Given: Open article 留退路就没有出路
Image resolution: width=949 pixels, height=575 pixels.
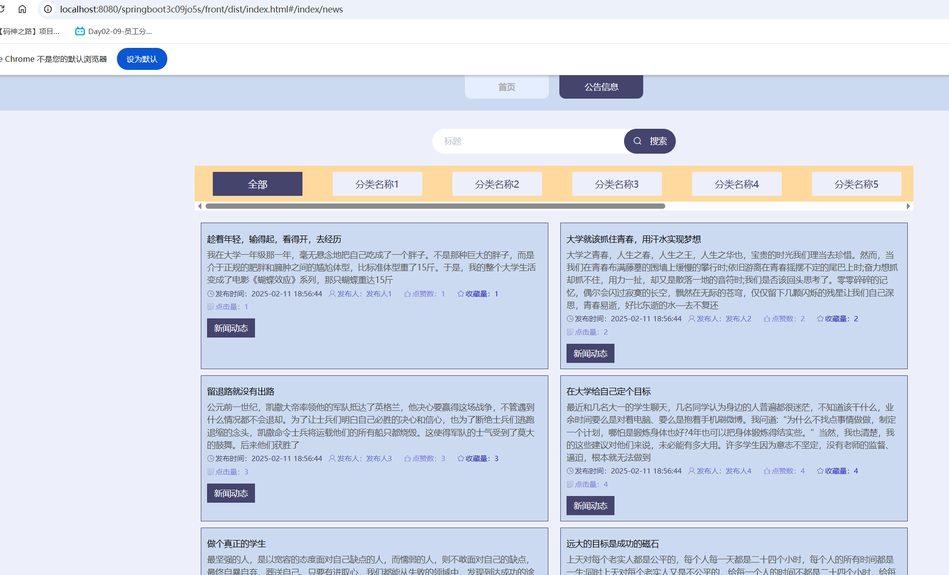Looking at the screenshot, I should pos(241,392).
